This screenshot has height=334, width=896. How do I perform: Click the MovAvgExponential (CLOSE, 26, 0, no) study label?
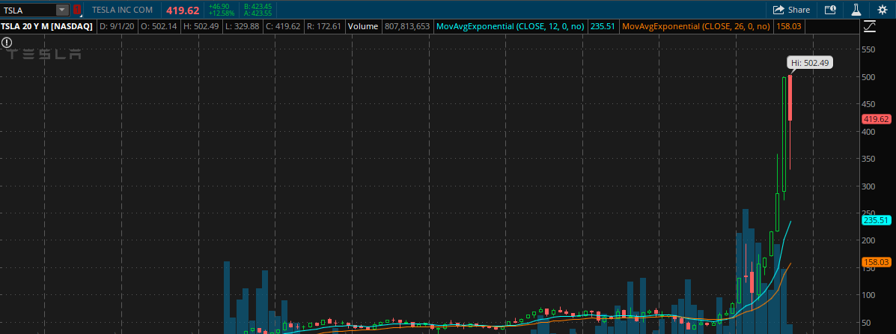(696, 26)
